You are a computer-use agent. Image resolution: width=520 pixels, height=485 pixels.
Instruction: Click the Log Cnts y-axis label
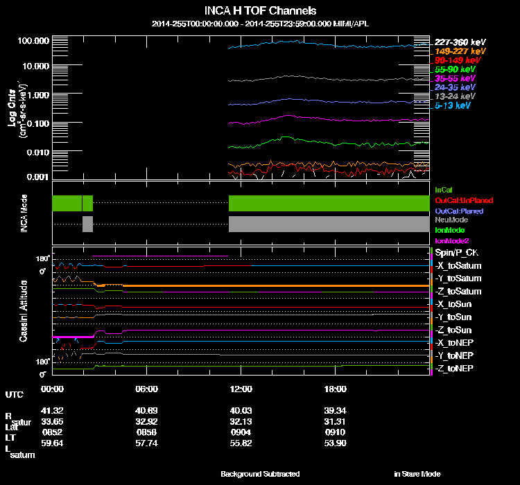pyautogui.click(x=12, y=108)
